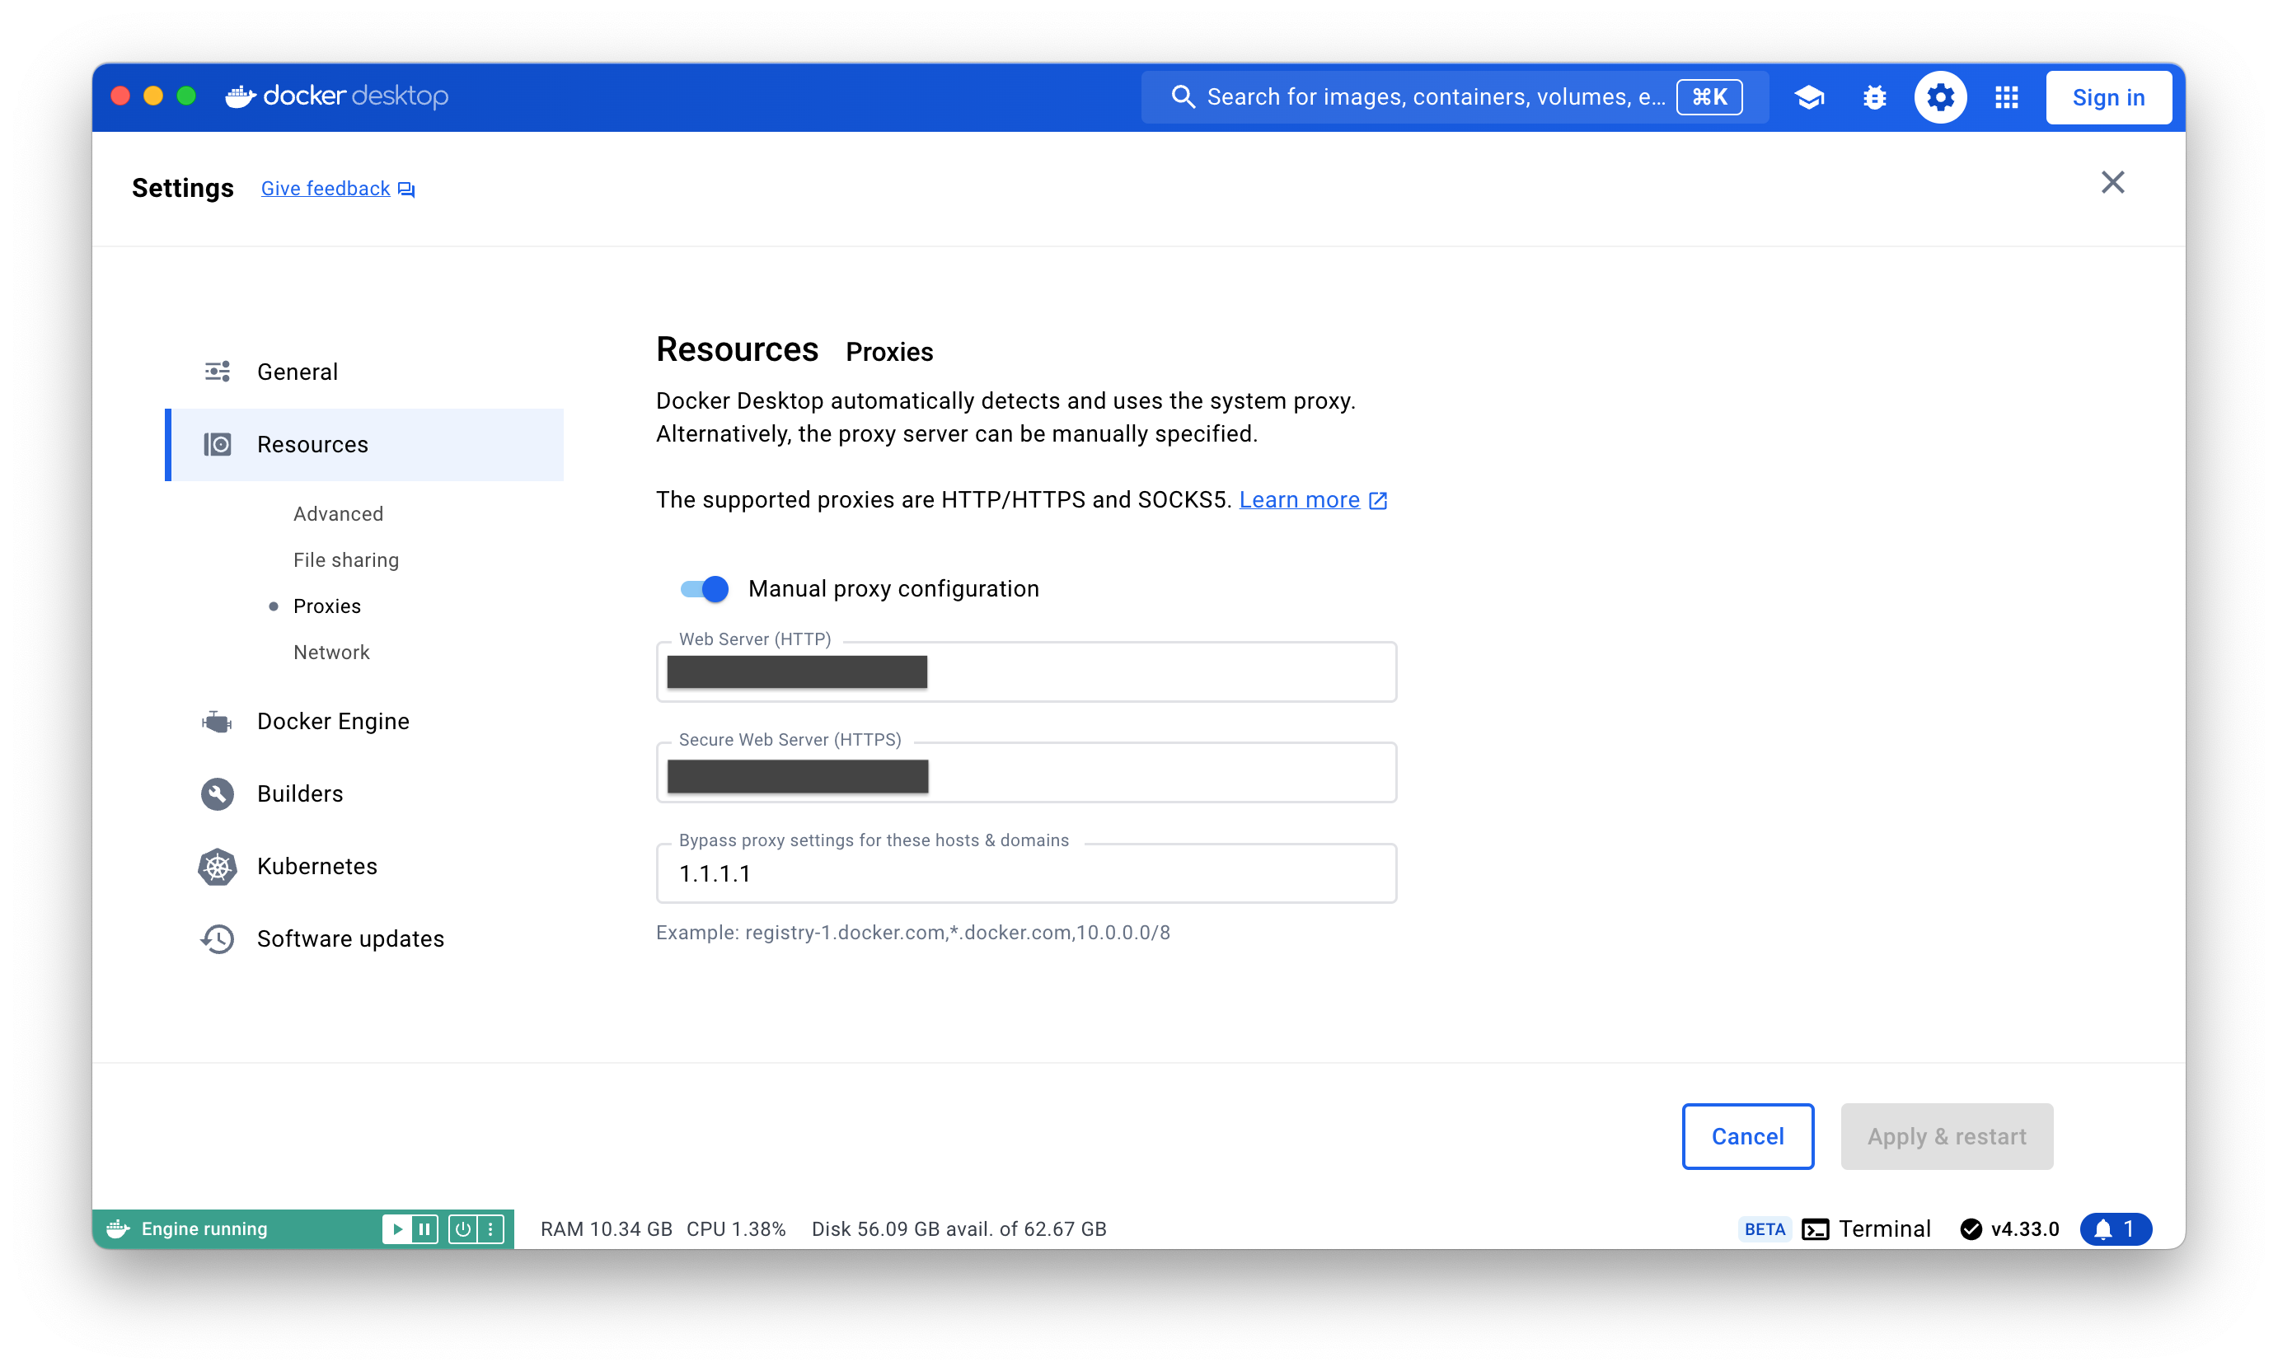2278x1371 pixels.
Task: Click the Learn more external link icon
Action: coord(1377,501)
